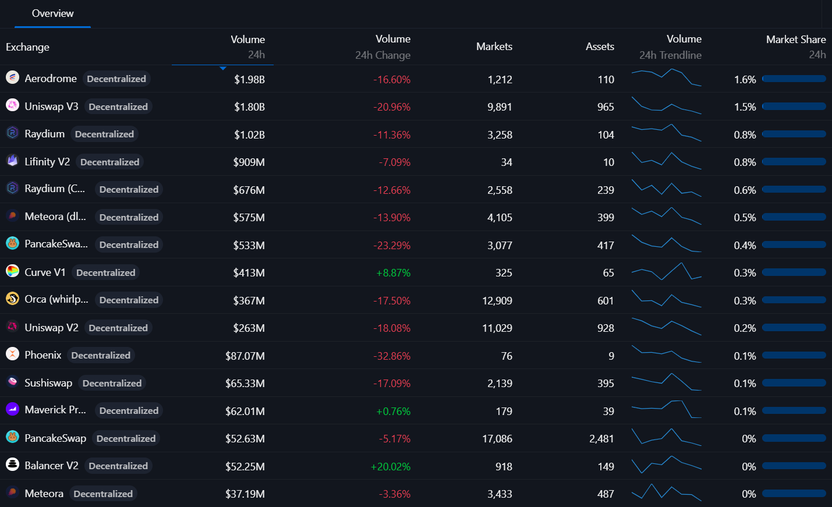832x507 pixels.
Task: Click the Curve V1 rainbow logo icon
Action: [x=12, y=271]
